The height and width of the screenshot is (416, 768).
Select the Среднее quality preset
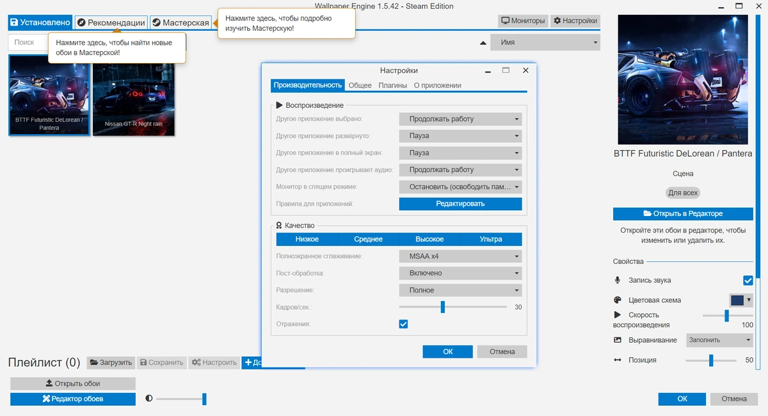369,239
